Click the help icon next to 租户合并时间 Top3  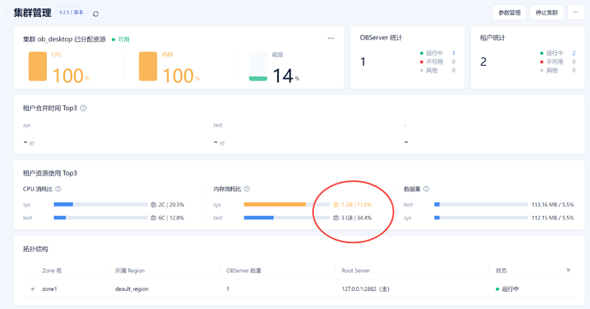click(x=84, y=108)
